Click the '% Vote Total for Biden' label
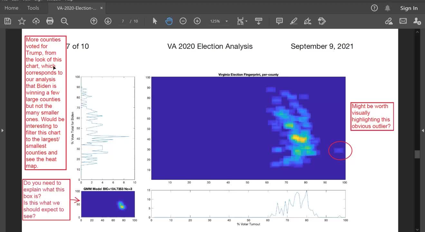This screenshot has width=425, height=232. 73,128
